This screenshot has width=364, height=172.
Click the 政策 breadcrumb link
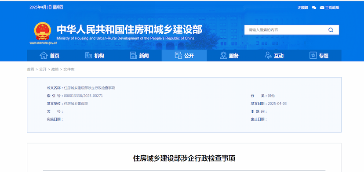click(x=55, y=69)
